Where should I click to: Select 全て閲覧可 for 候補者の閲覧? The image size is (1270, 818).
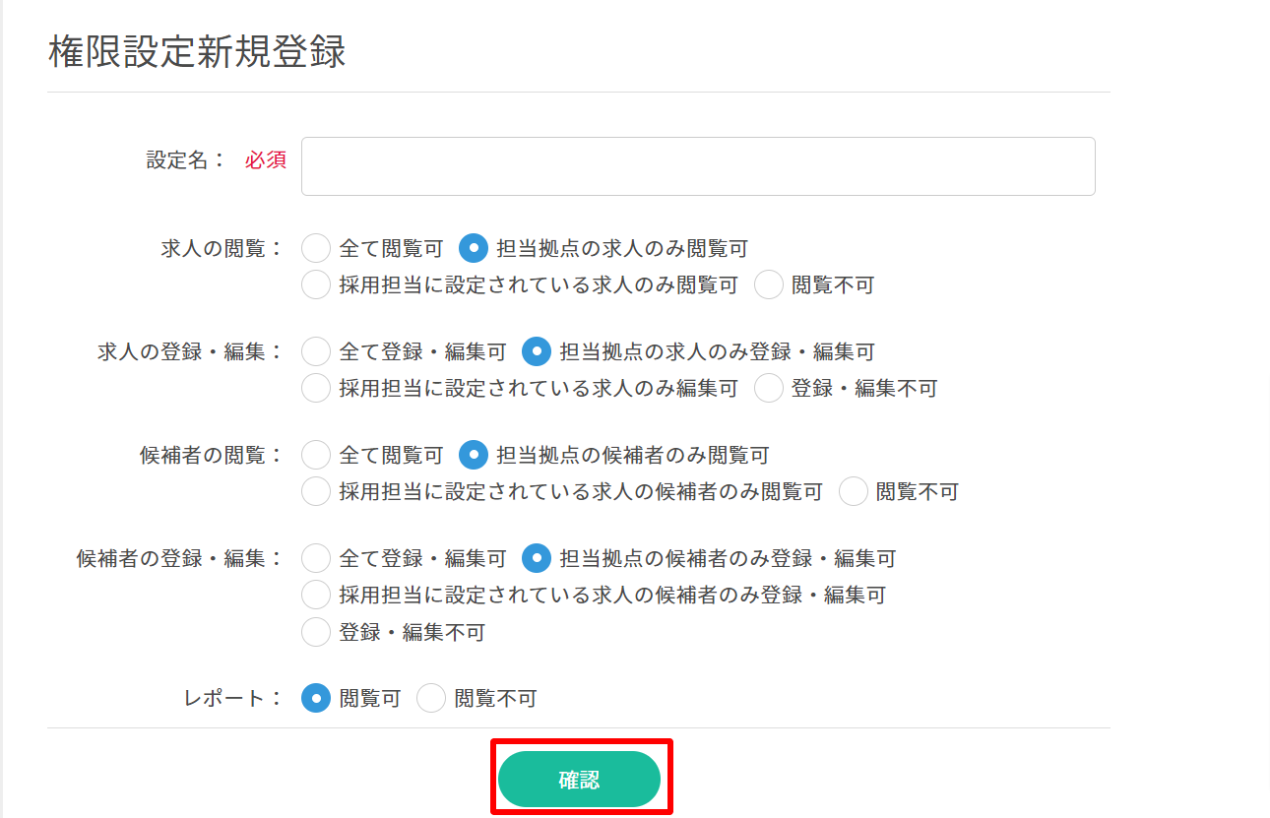click(316, 456)
